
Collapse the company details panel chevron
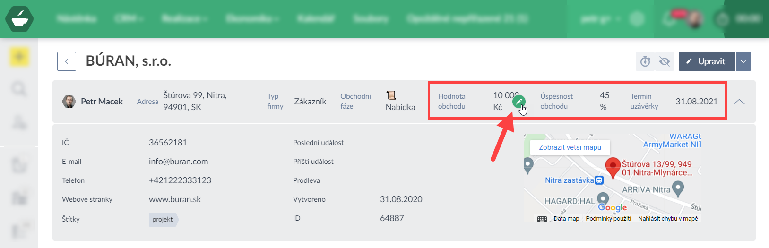739,102
